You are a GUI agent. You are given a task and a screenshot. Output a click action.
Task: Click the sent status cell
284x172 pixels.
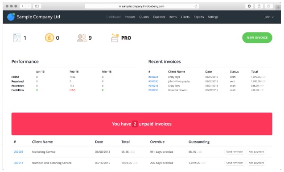pos(232,81)
